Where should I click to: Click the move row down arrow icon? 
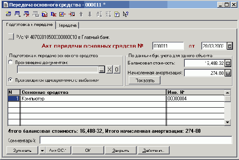click(90, 14)
